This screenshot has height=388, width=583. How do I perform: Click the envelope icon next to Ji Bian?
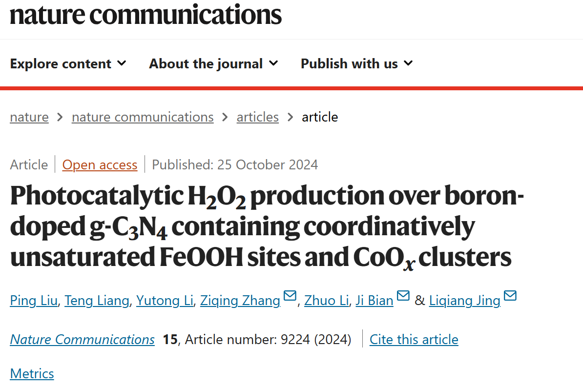[x=403, y=296]
